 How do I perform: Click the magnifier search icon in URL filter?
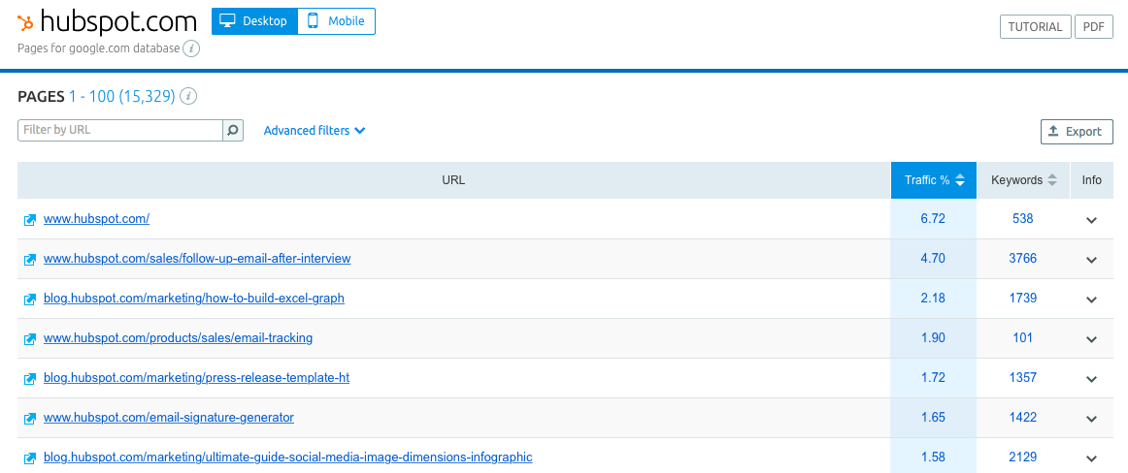233,131
